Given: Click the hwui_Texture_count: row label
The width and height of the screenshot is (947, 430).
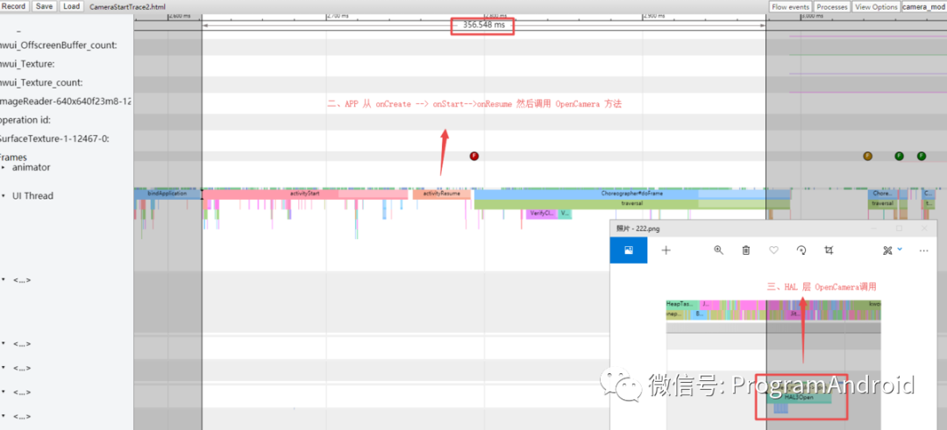Looking at the screenshot, I should tap(42, 82).
